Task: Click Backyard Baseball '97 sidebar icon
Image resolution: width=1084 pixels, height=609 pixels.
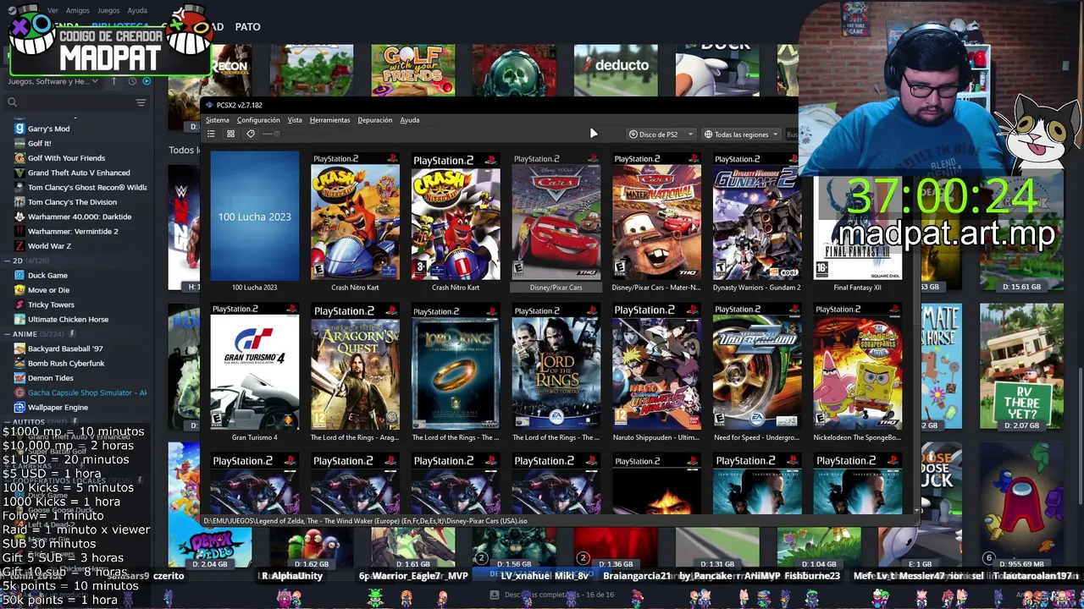Action: [19, 348]
